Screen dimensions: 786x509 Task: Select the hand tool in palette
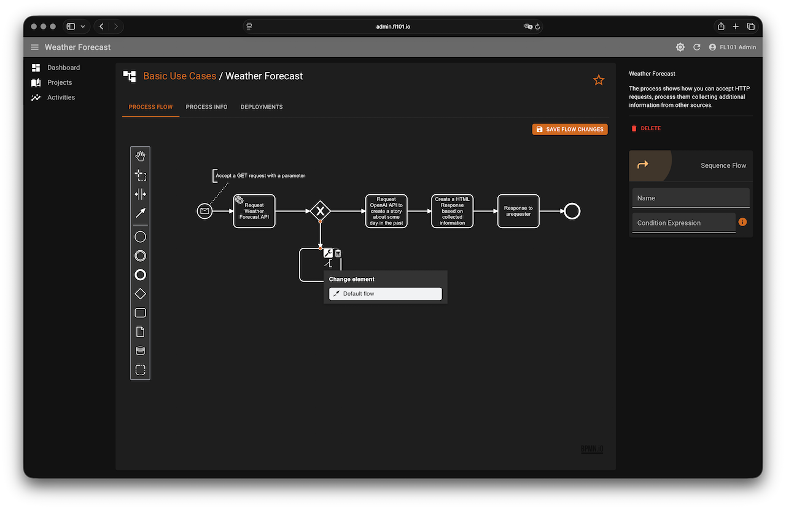[140, 156]
